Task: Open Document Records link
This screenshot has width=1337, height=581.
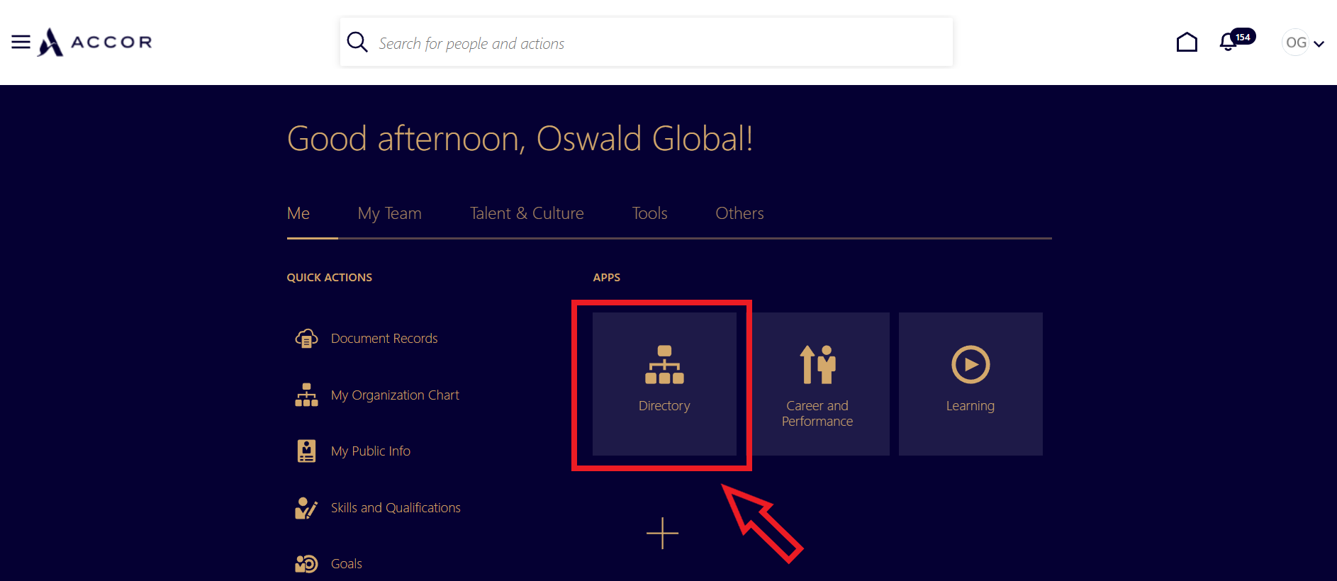Action: 384,339
